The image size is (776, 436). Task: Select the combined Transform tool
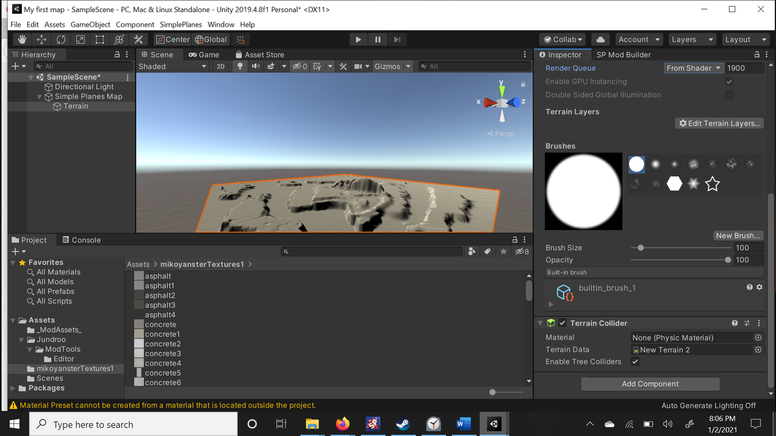point(119,39)
